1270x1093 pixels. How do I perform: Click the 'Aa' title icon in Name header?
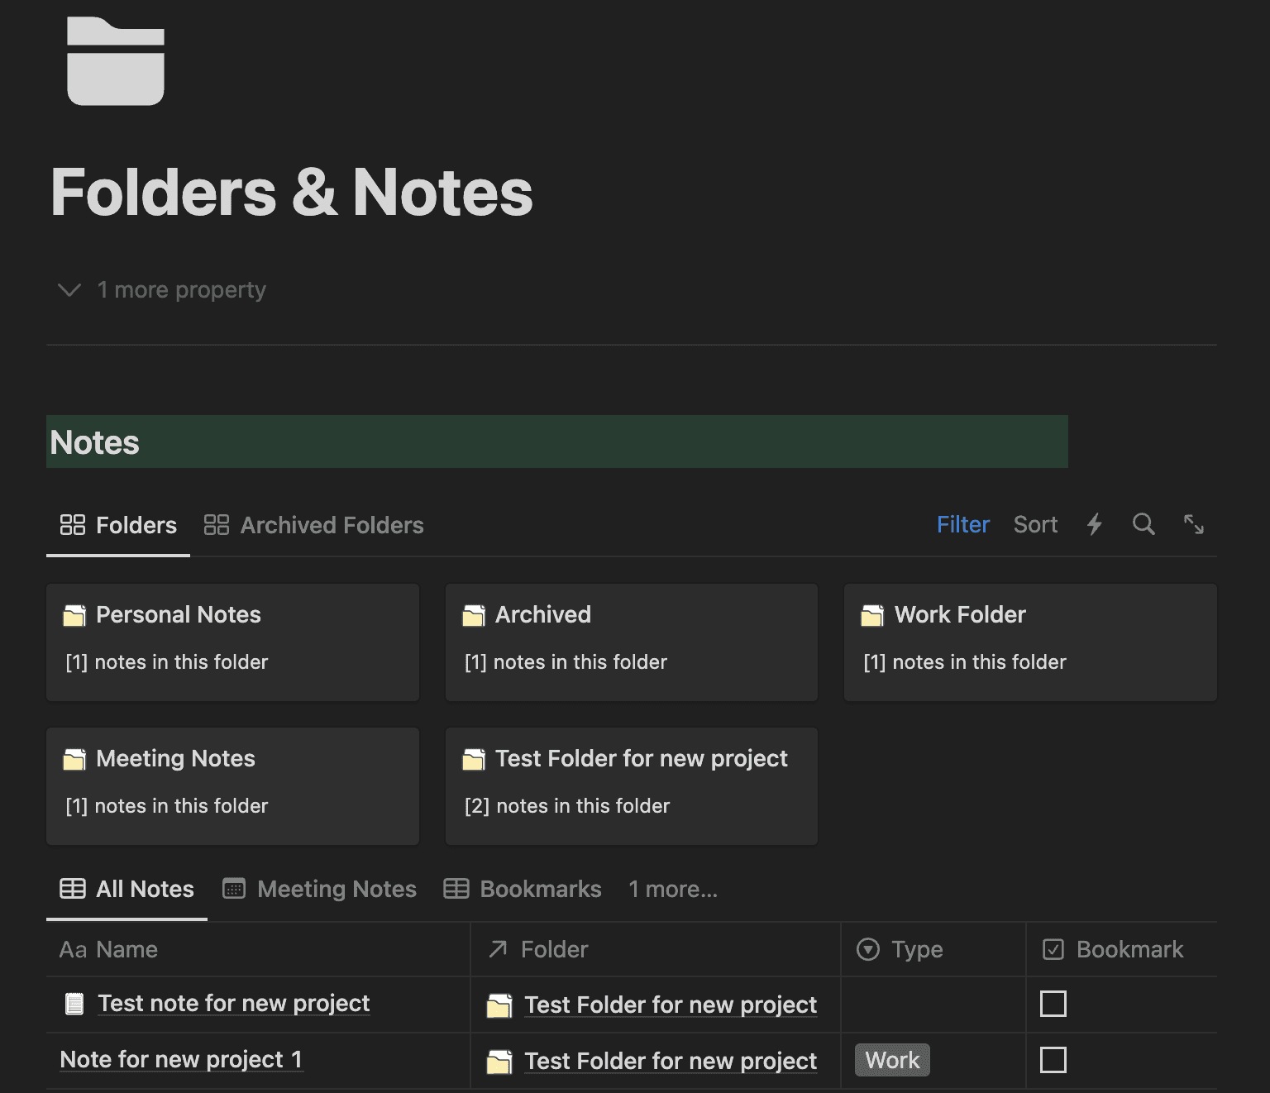tap(73, 949)
